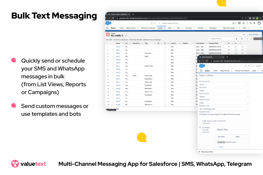The width and height of the screenshot is (263, 175).
Task: Click the Upload button under Attach files
Action: pos(221,147)
